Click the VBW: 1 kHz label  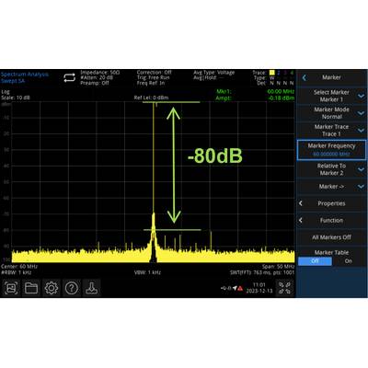(x=147, y=272)
